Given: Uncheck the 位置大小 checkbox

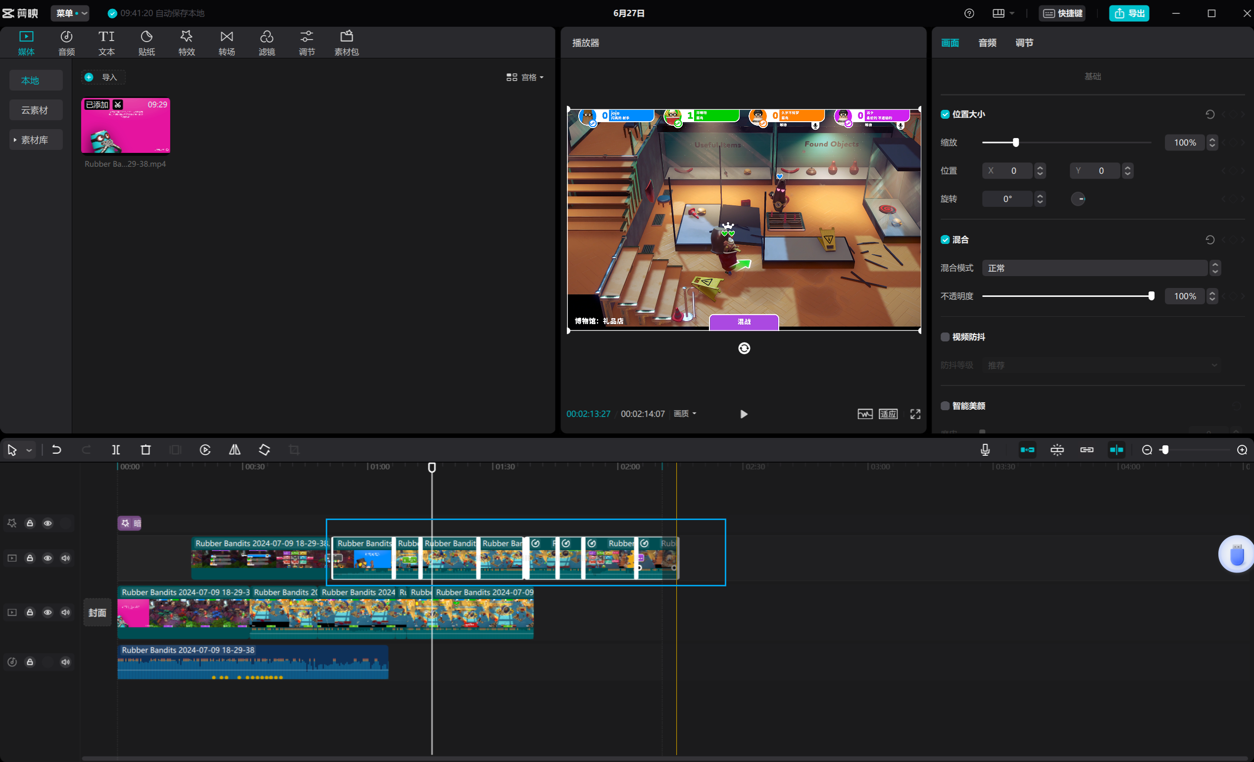Looking at the screenshot, I should pyautogui.click(x=945, y=114).
